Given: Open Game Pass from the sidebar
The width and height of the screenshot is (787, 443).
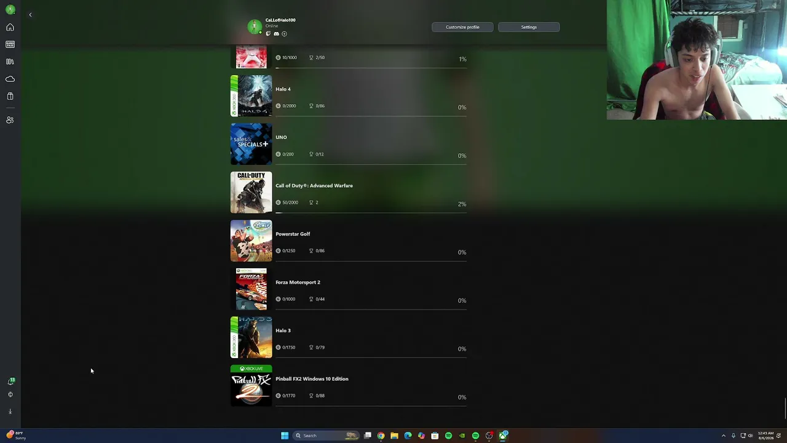Looking at the screenshot, I should coord(10,44).
